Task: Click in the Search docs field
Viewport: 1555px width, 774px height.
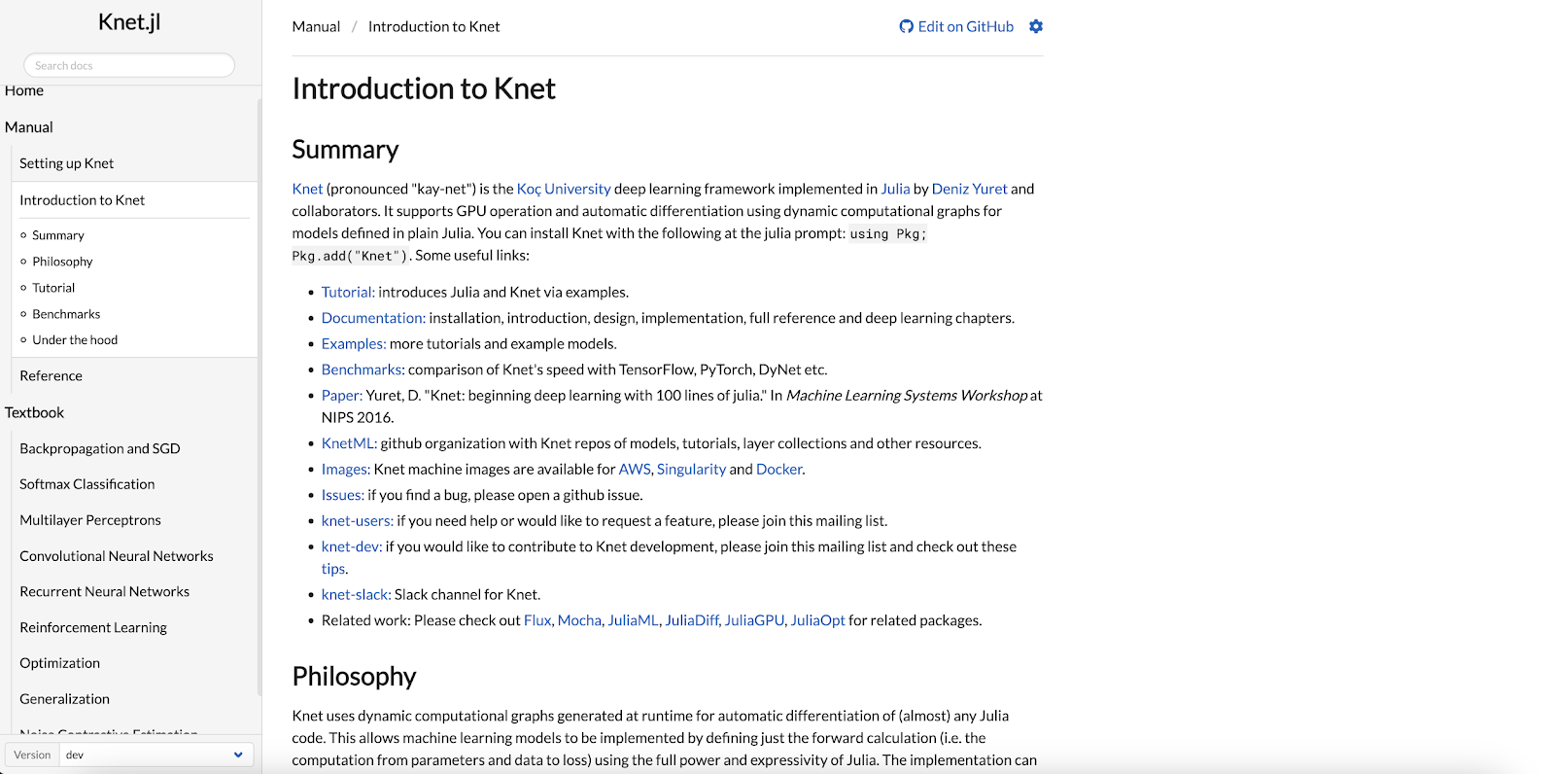Action: (x=129, y=65)
